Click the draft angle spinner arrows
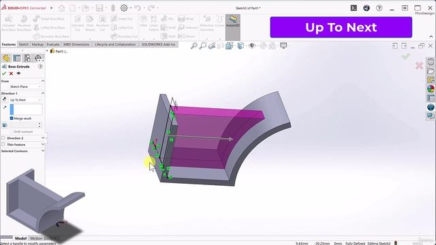This screenshot has width=436, height=245. 40,125
